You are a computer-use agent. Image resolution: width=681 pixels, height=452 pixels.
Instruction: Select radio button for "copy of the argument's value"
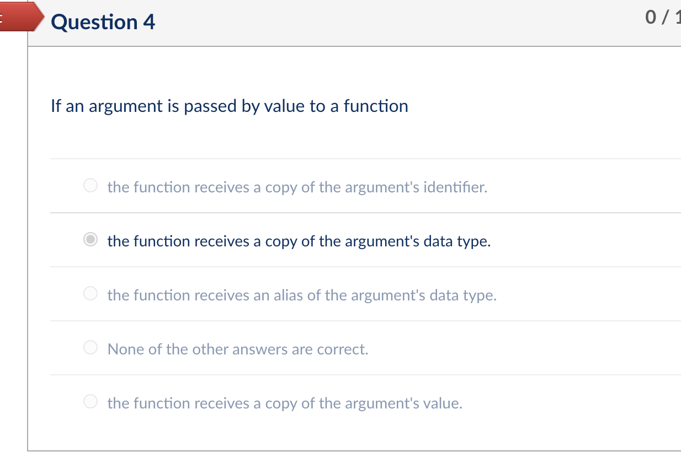click(91, 402)
